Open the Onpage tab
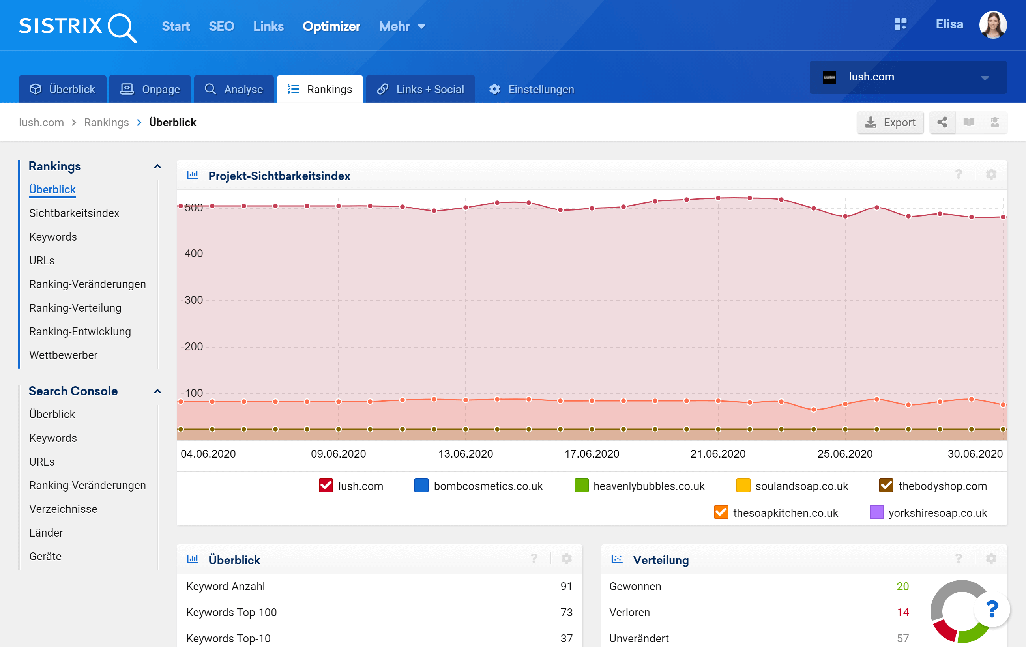This screenshot has height=647, width=1026. [x=150, y=90]
